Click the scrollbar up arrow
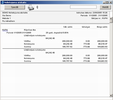Image resolution: width=113 pixels, height=100 pixels. point(111,18)
